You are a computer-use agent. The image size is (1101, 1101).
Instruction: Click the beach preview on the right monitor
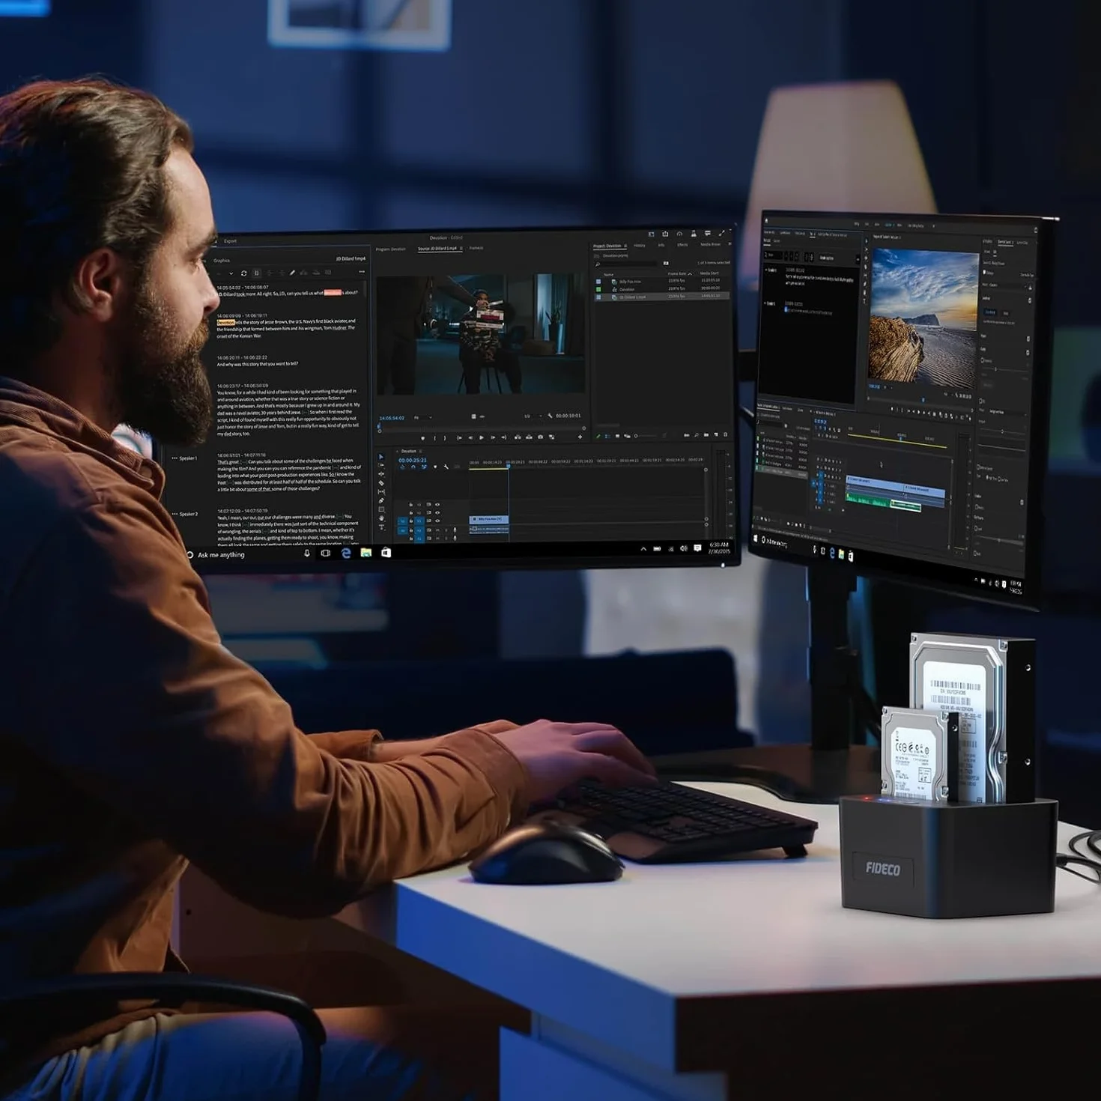(924, 318)
